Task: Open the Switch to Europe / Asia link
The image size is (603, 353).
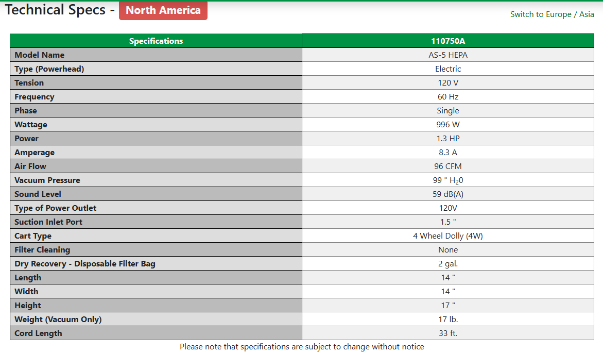Action: 552,14
